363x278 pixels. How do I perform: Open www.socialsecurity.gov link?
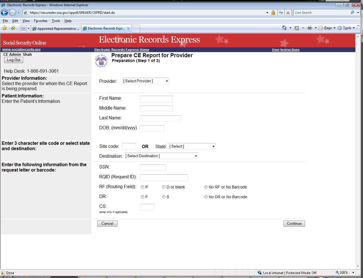coord(21,50)
